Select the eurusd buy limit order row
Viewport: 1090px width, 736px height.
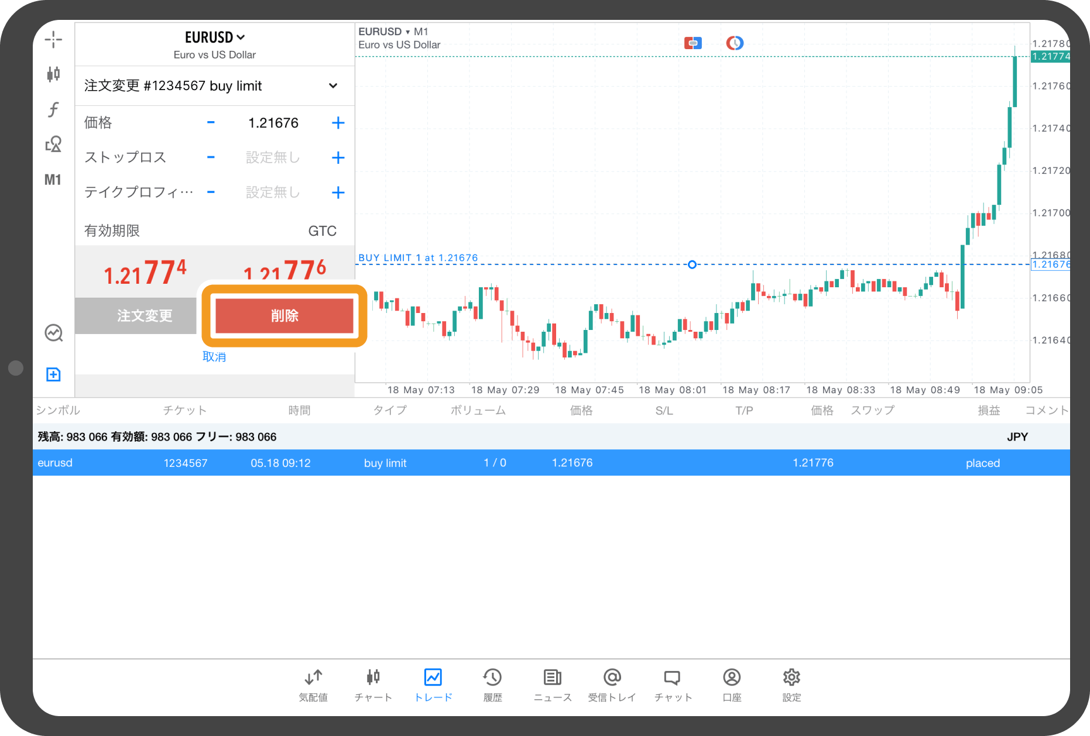(x=551, y=463)
